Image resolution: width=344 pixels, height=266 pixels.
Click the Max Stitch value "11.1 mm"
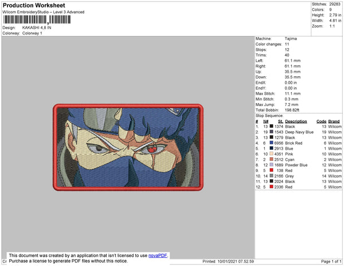(292, 93)
